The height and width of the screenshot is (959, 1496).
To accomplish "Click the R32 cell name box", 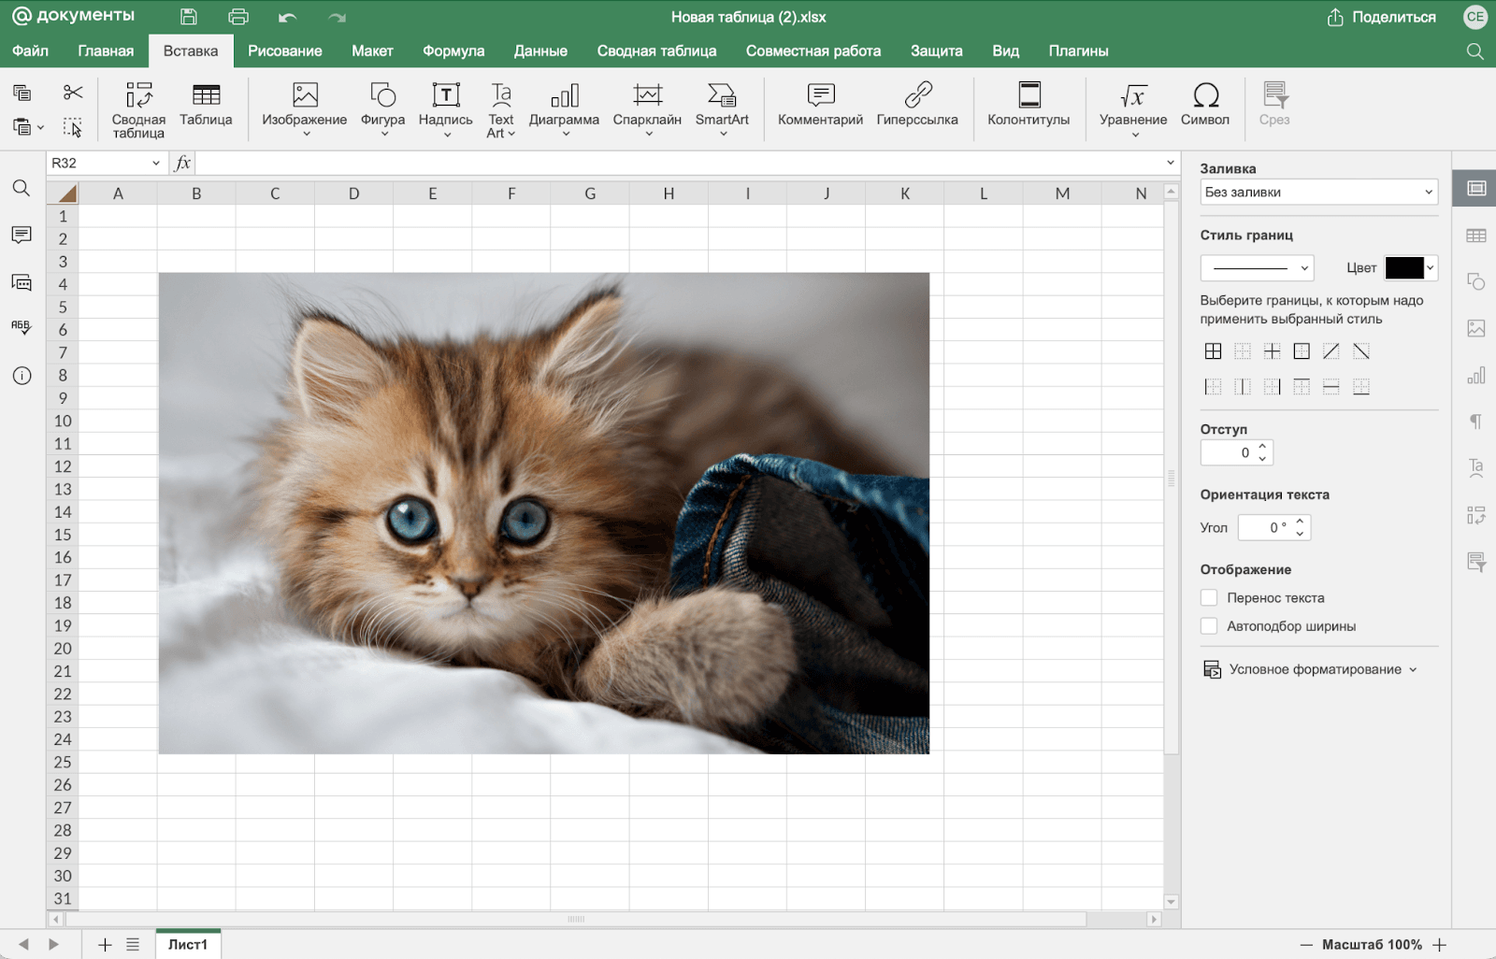I will tap(98, 164).
